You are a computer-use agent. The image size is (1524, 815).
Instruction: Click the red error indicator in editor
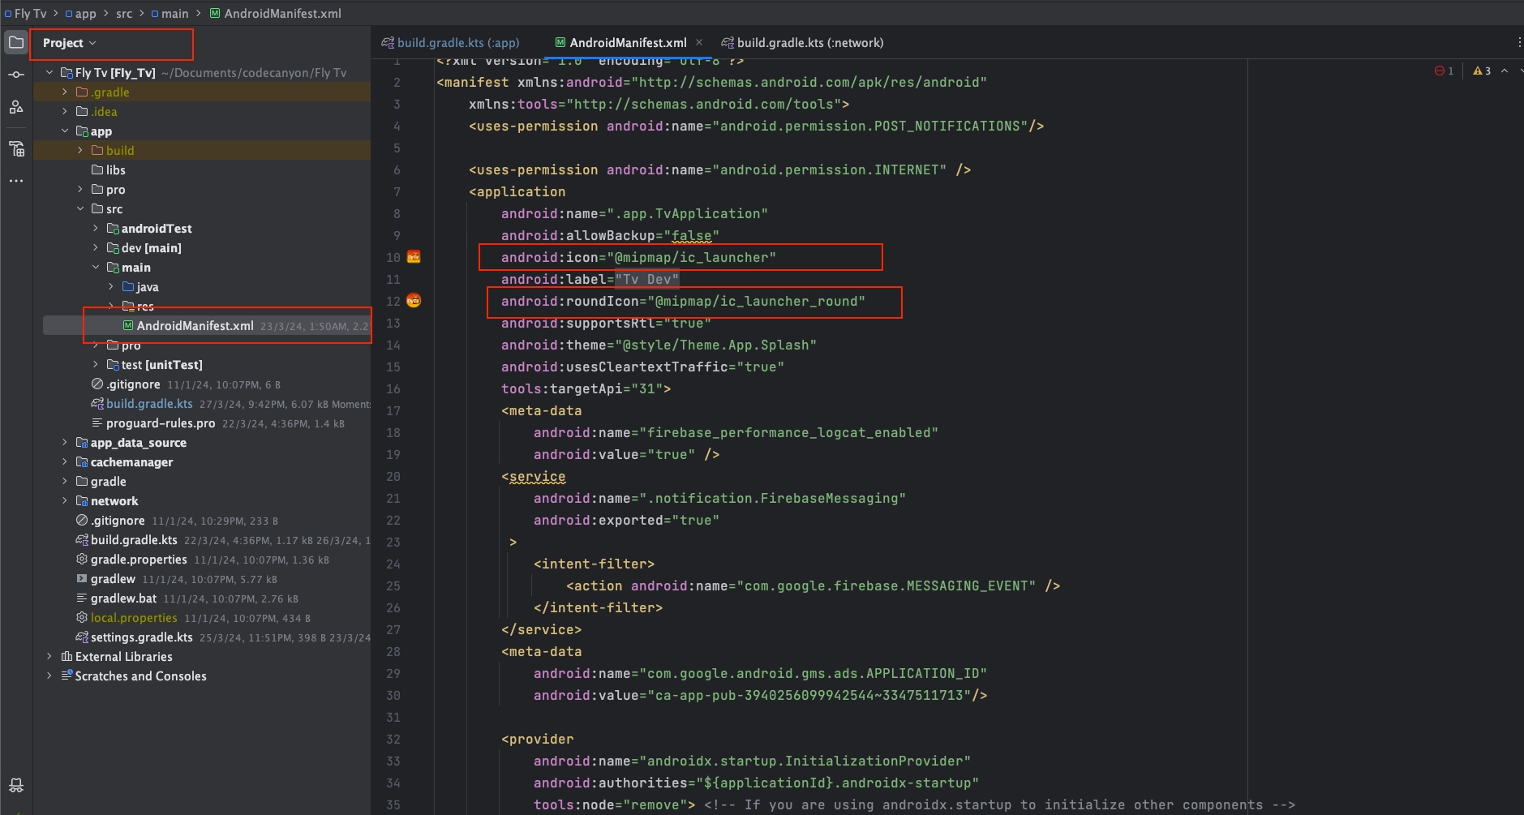(1444, 71)
